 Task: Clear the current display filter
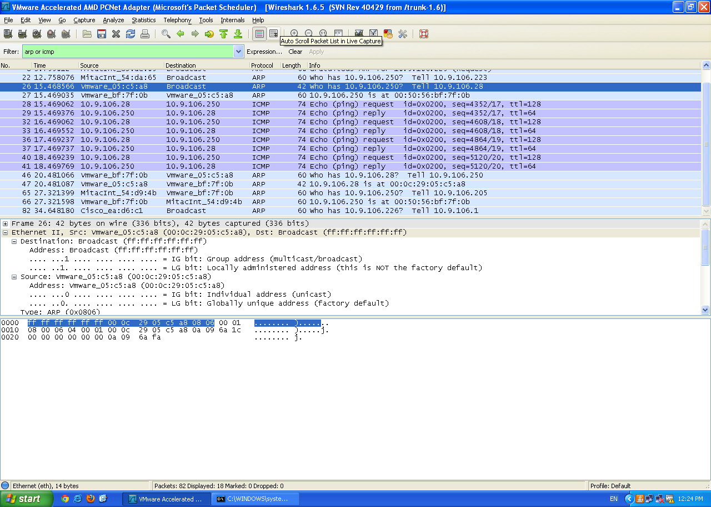coord(295,51)
